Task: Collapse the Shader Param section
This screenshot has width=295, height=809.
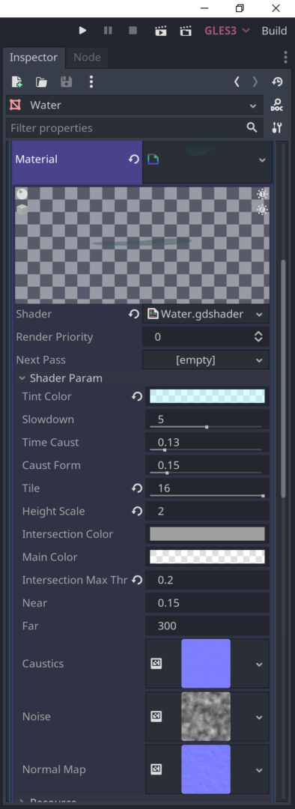Action: pos(61,378)
